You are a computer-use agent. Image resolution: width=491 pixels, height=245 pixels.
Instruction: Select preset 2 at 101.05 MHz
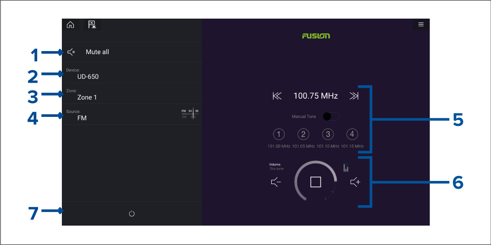tap(303, 134)
